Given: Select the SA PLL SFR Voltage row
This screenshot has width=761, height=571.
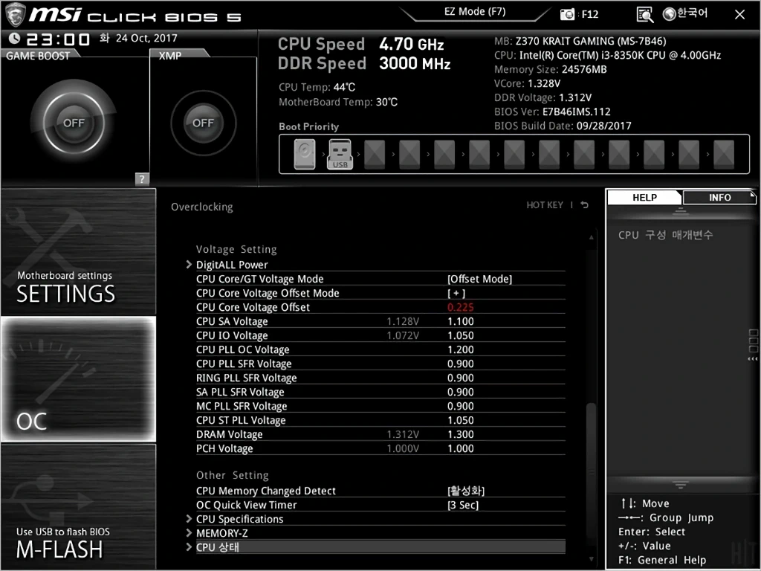Looking at the screenshot, I should 380,392.
